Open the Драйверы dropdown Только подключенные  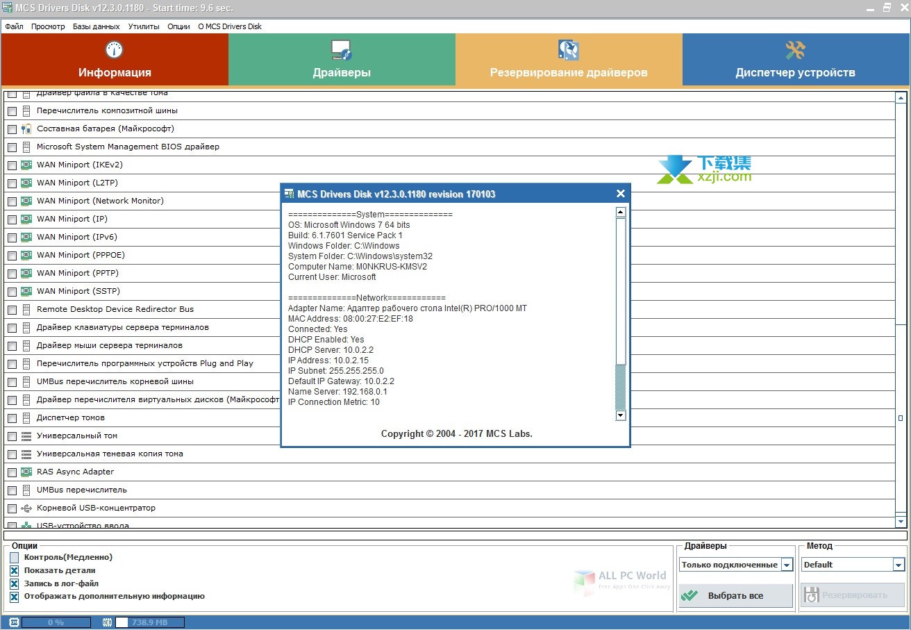[787, 565]
